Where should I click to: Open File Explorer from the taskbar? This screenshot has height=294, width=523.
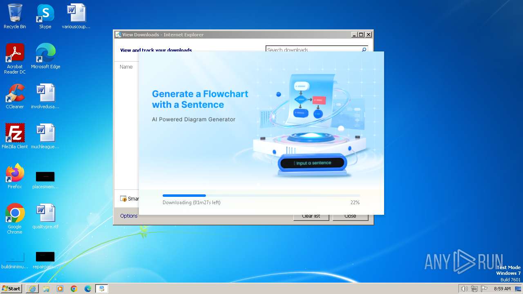pyautogui.click(x=46, y=289)
